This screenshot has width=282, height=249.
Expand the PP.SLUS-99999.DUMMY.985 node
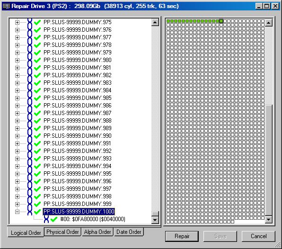17,98
